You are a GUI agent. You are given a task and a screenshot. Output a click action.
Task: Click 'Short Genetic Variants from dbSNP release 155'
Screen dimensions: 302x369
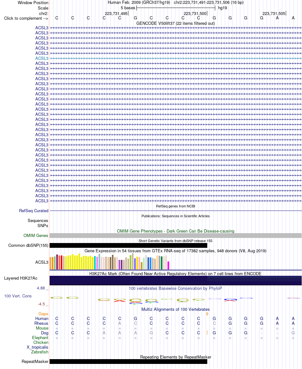click(175, 241)
